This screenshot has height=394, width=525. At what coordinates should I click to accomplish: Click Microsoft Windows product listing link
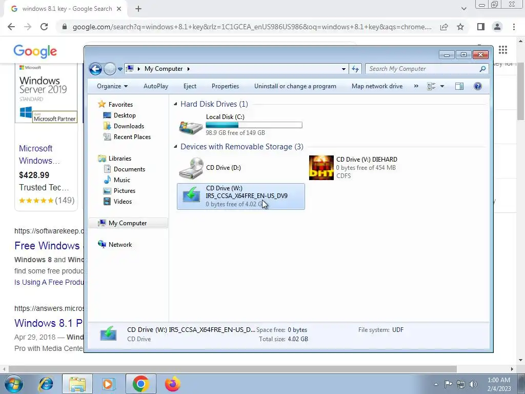point(39,154)
